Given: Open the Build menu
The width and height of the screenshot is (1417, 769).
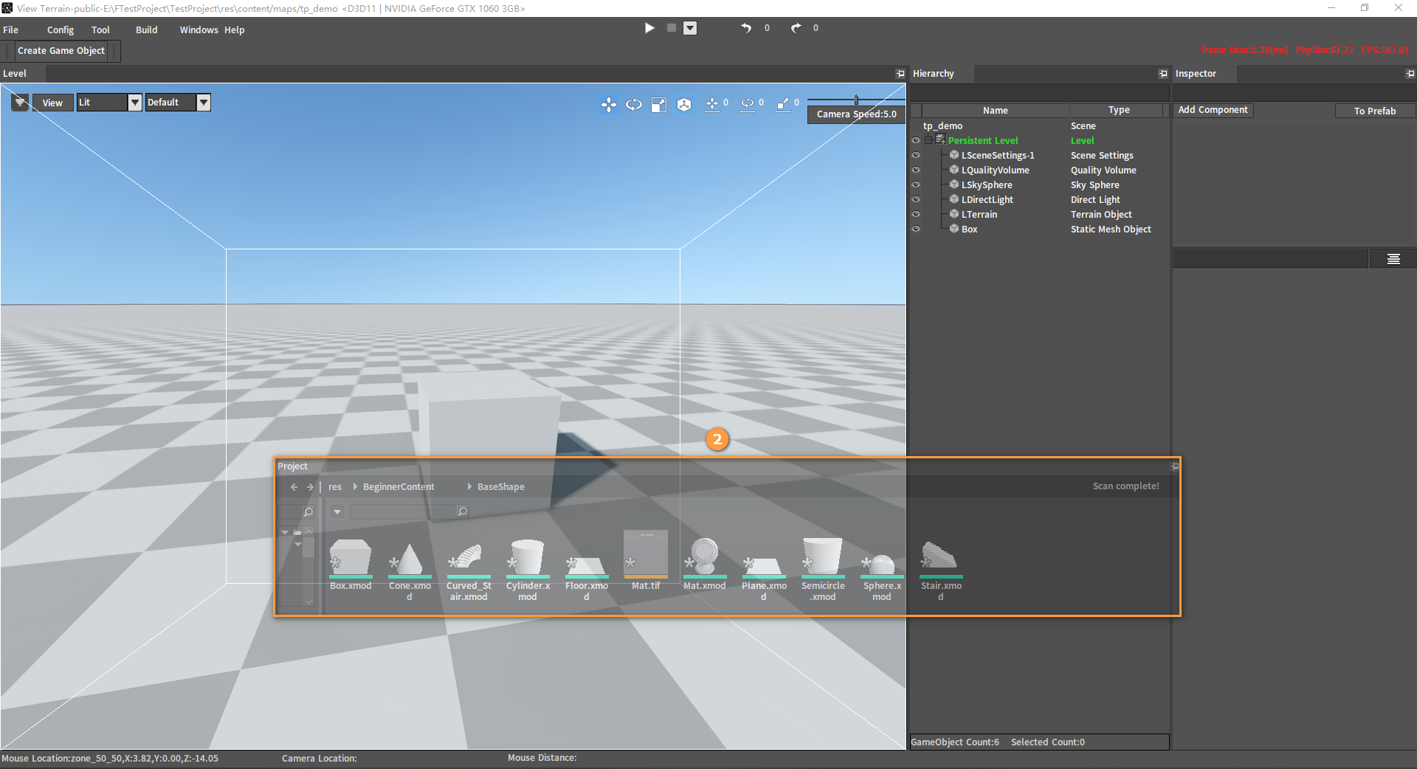Looking at the screenshot, I should pyautogui.click(x=146, y=30).
